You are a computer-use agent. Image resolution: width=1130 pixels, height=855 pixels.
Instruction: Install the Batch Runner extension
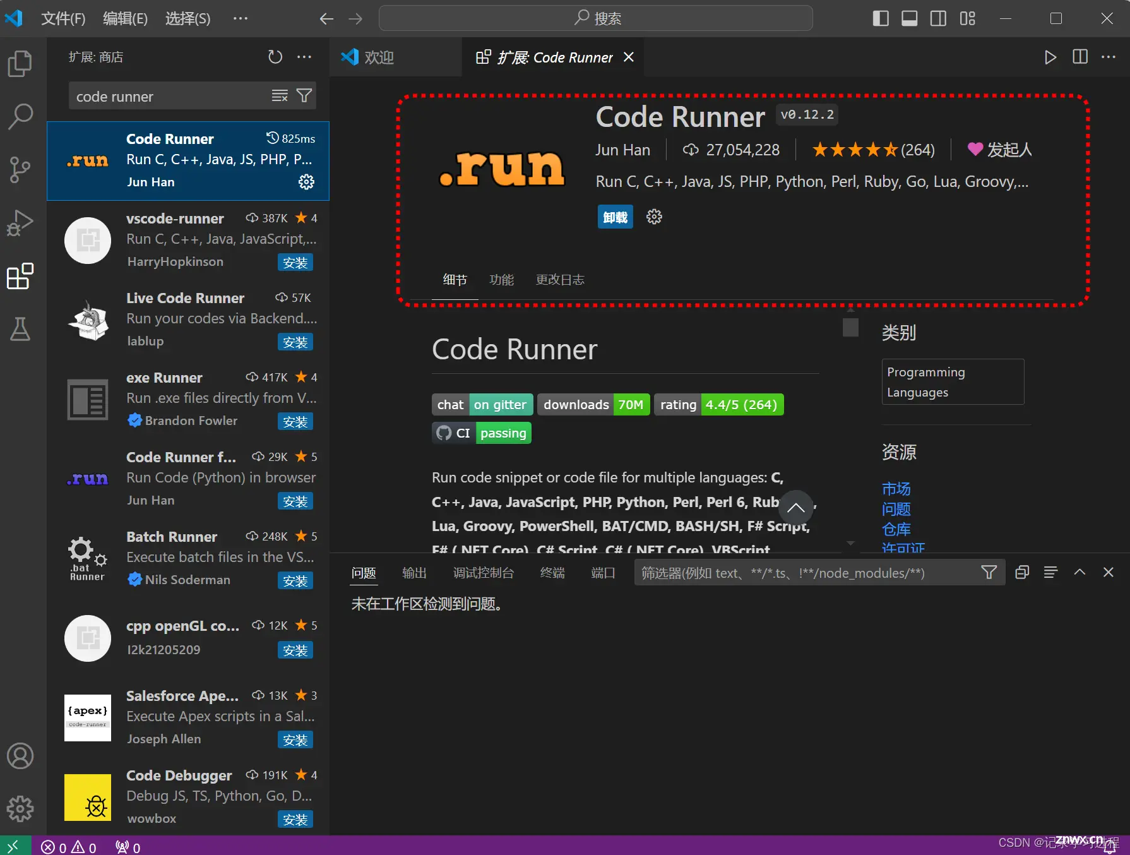point(295,581)
